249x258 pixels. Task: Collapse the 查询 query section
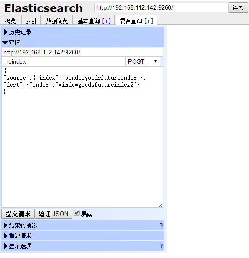click(x=83, y=42)
